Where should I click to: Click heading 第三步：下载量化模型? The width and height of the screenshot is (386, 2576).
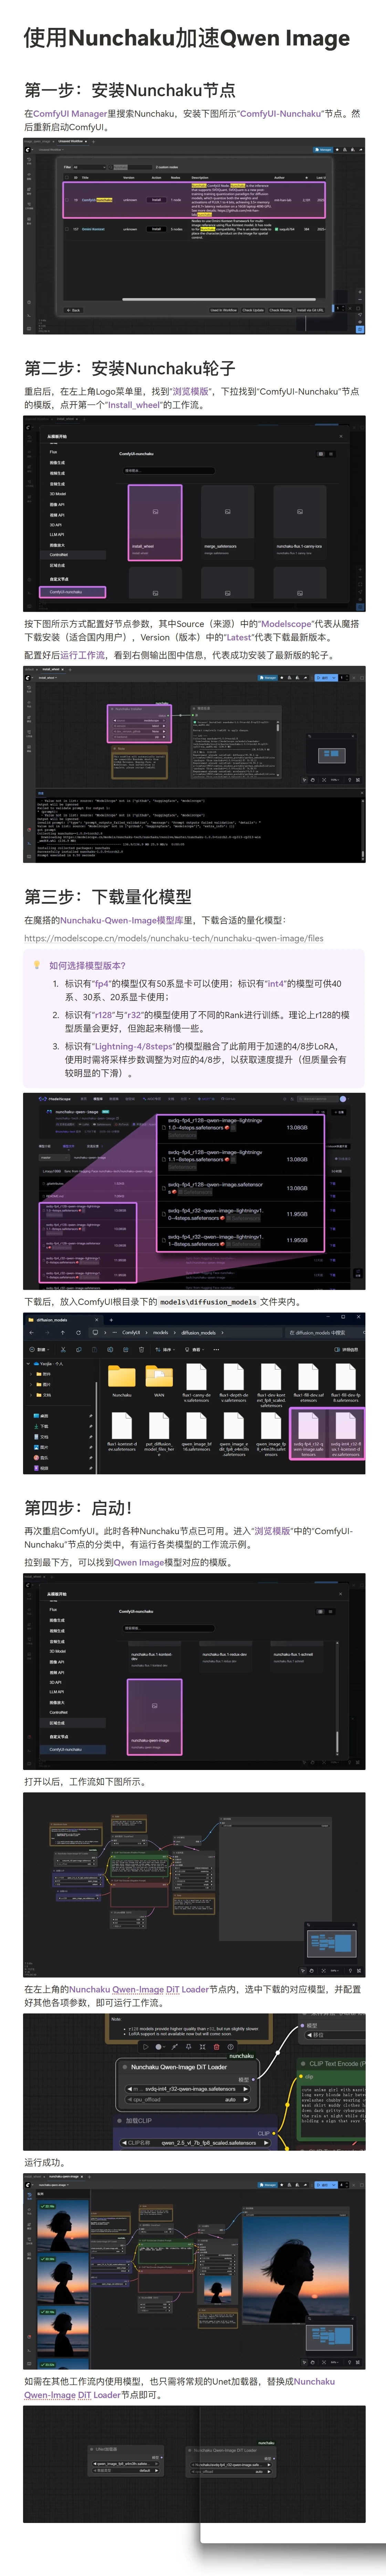click(x=108, y=897)
